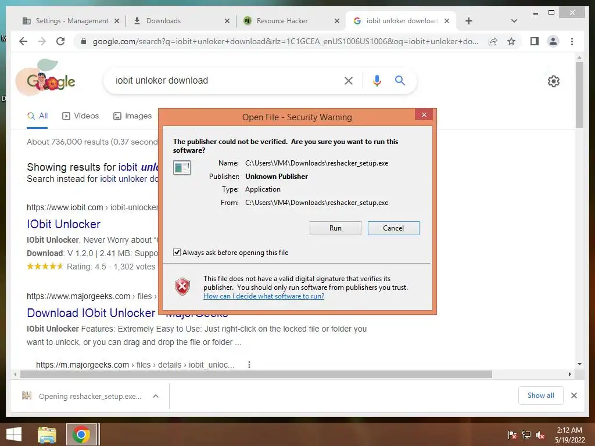View site info via padlock icon
Image resolution: width=595 pixels, height=446 pixels.
(84, 41)
